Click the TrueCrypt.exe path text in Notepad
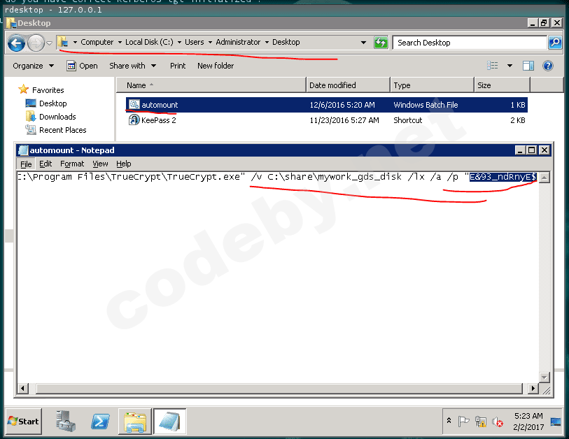Screen dimensions: 569x439 131,177
